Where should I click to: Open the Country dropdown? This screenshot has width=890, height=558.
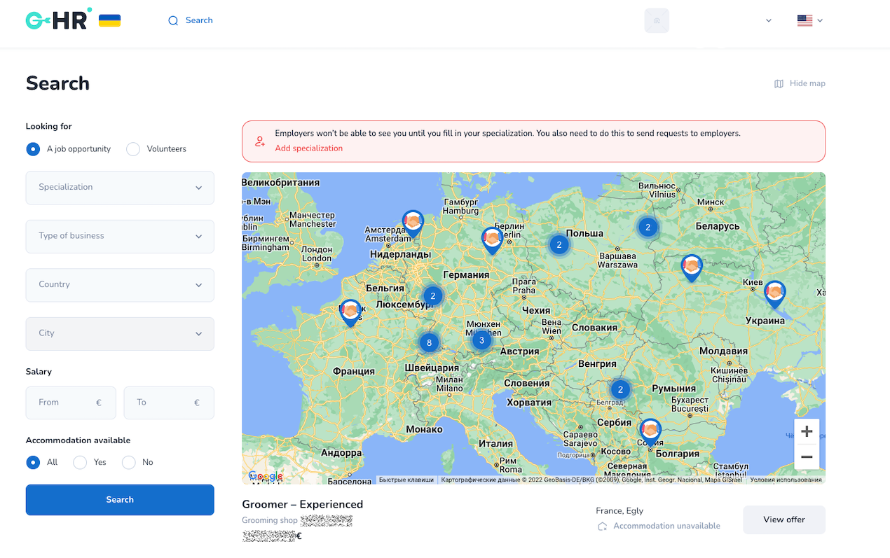(x=120, y=285)
